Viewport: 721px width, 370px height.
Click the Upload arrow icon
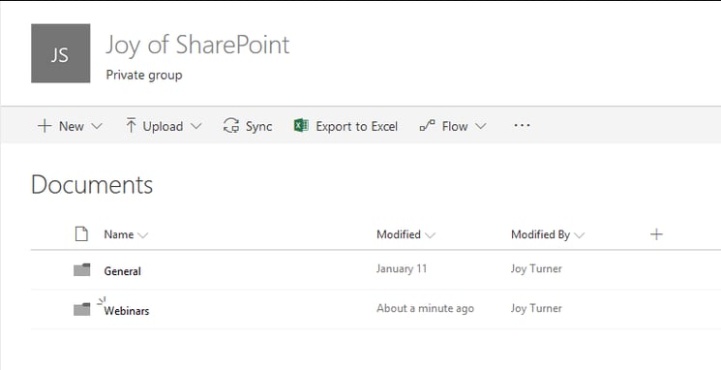click(x=131, y=126)
